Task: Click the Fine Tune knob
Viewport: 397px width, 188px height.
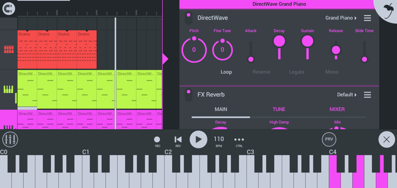Action: (x=222, y=50)
